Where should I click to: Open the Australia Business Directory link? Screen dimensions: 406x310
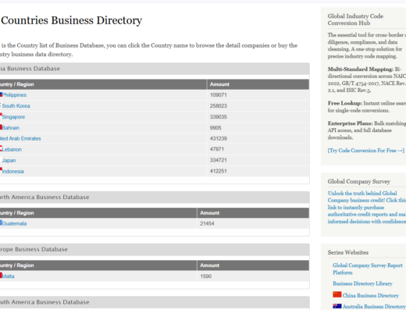pyautogui.click(x=374, y=306)
